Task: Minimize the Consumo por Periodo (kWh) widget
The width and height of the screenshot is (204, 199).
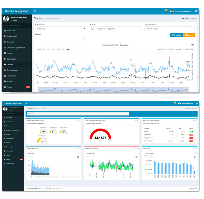Action: tap(135, 120)
